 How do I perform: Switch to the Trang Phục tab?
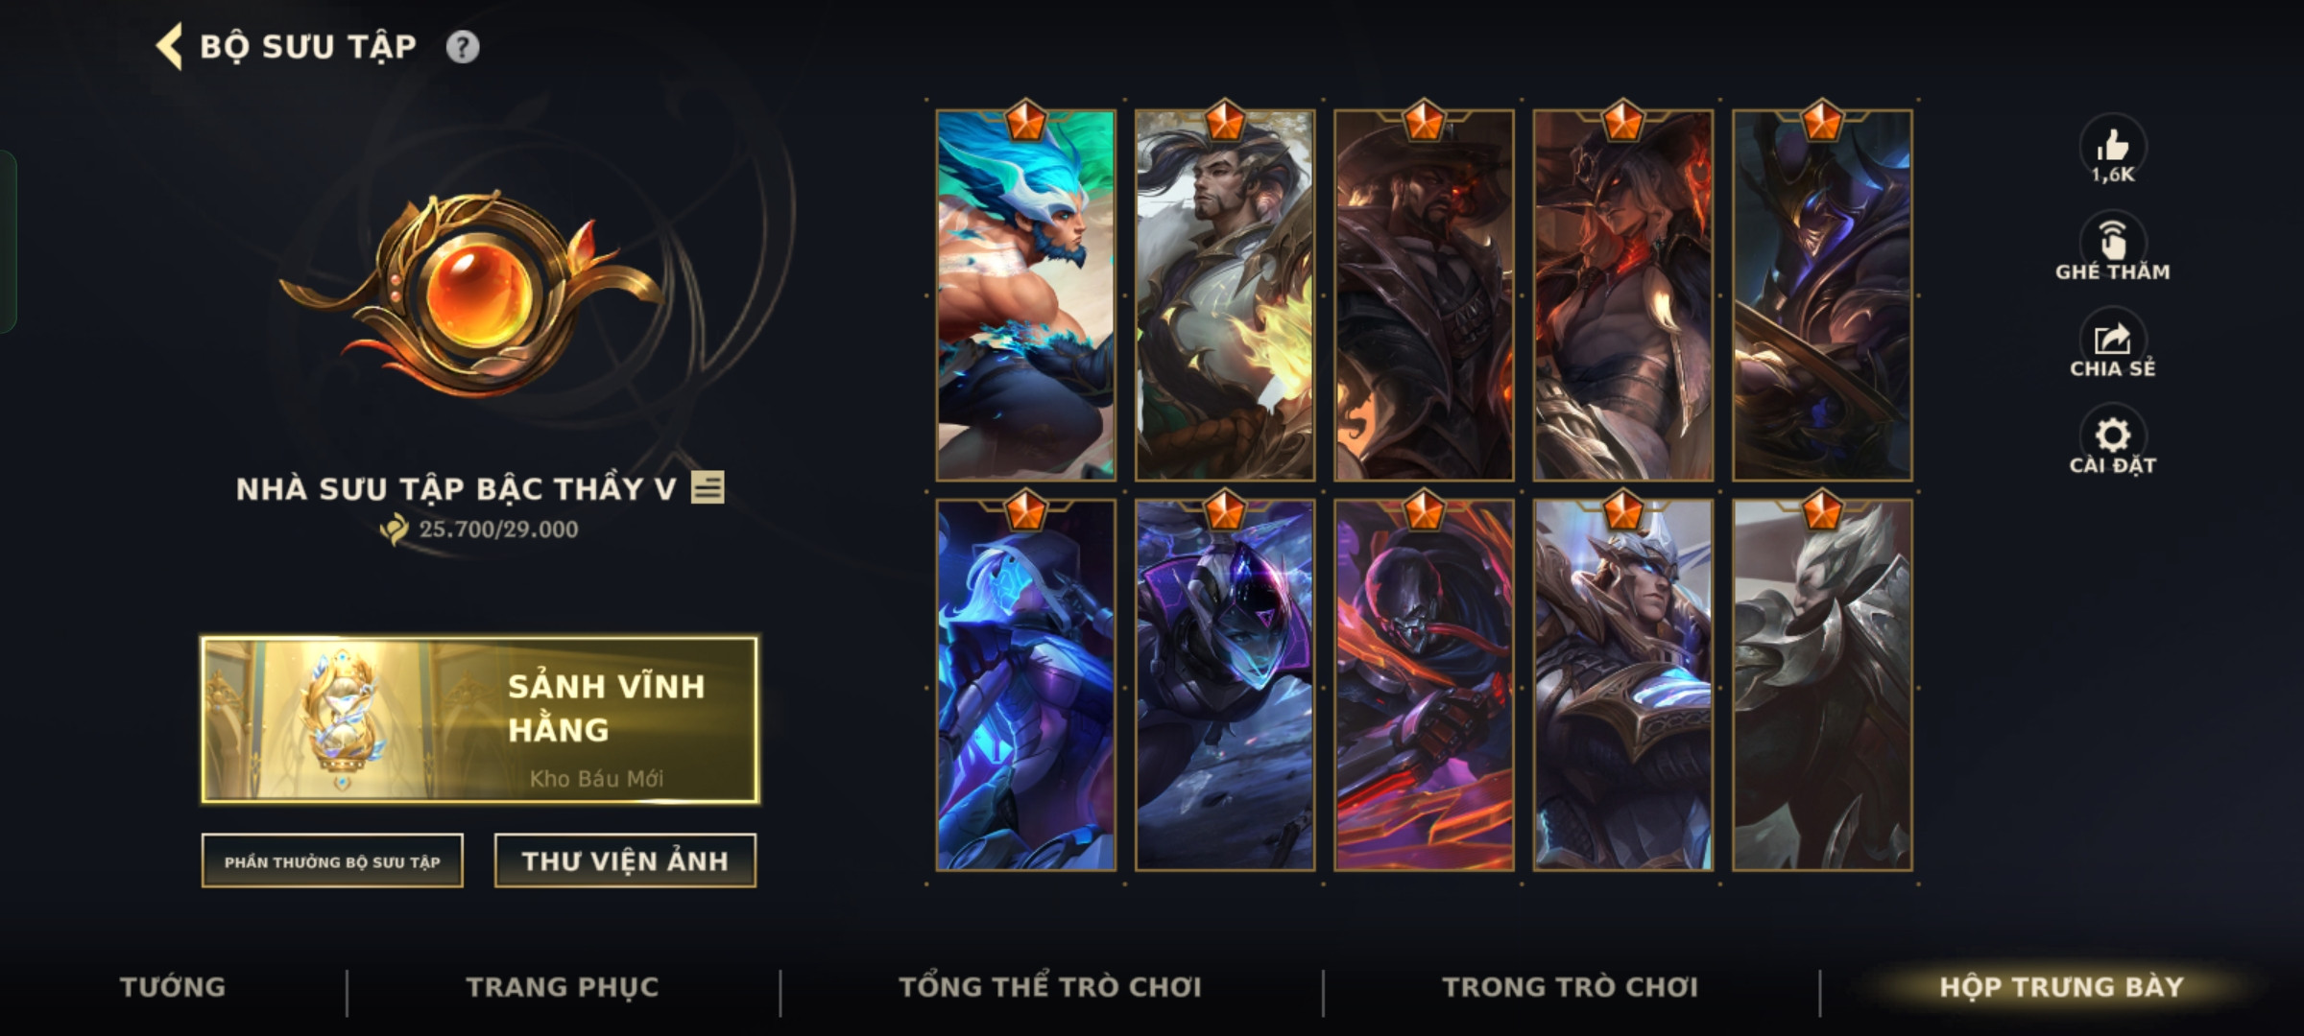pyautogui.click(x=563, y=987)
